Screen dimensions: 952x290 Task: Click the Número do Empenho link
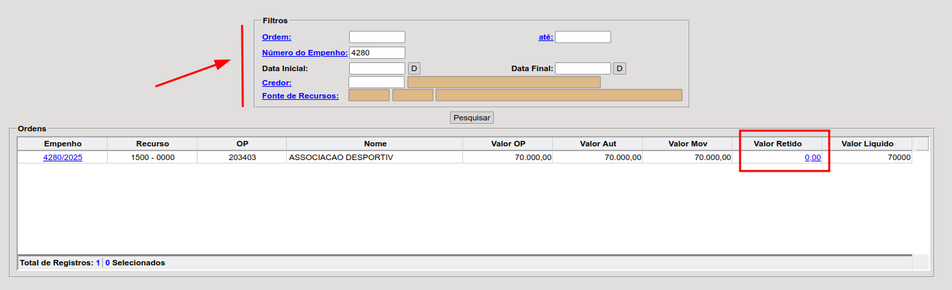coord(305,53)
